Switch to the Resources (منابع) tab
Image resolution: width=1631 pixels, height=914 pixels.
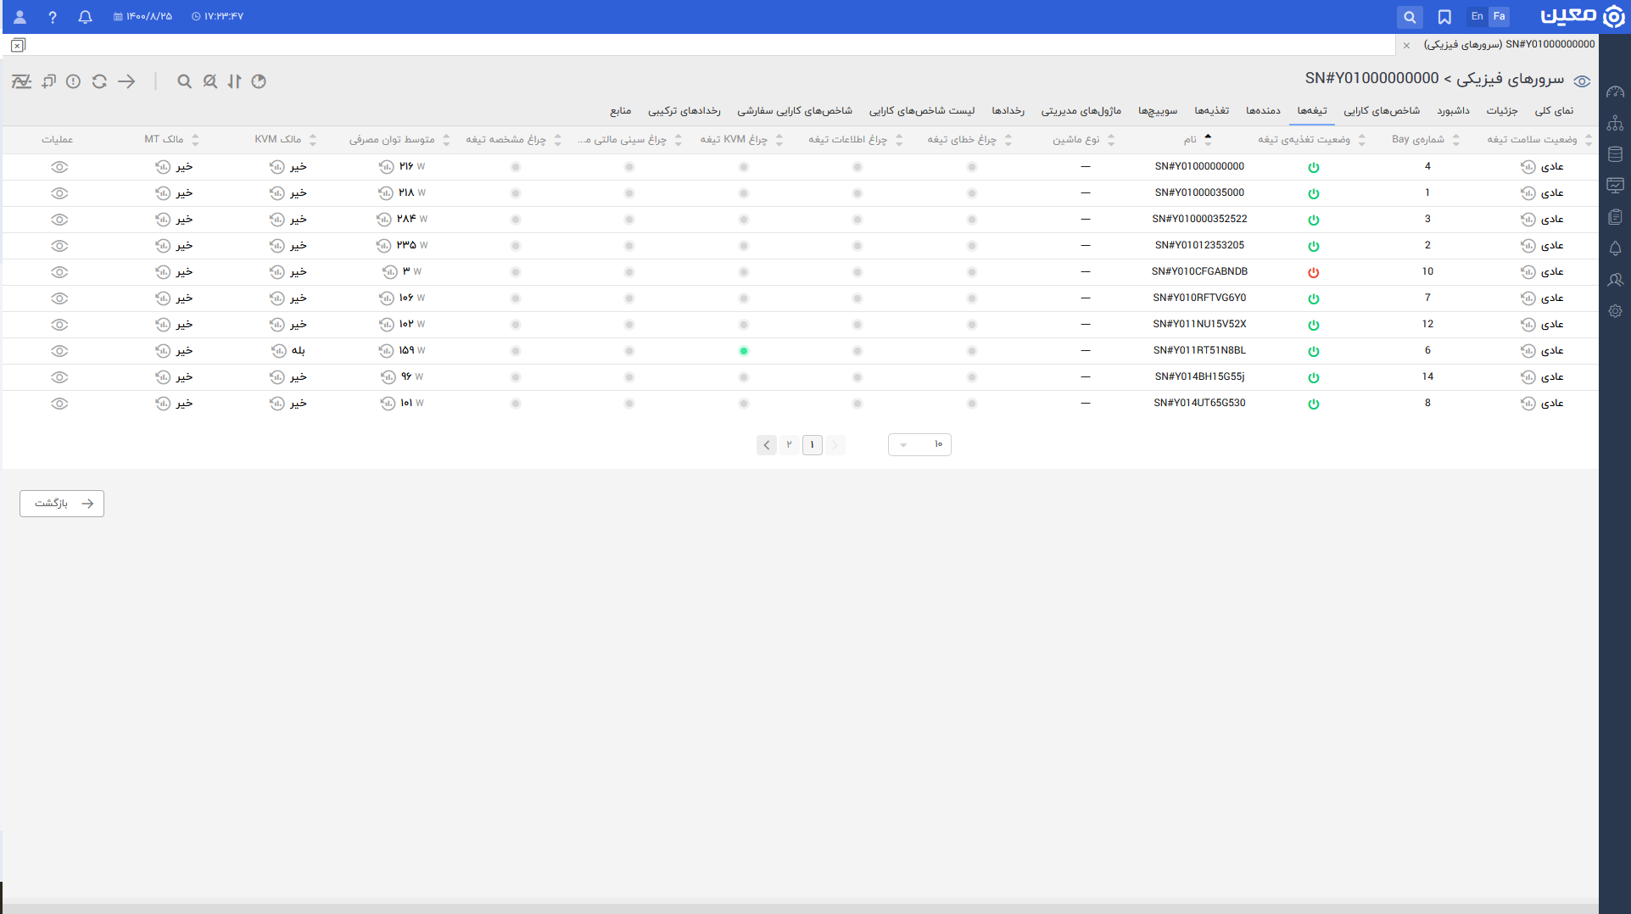pos(621,111)
